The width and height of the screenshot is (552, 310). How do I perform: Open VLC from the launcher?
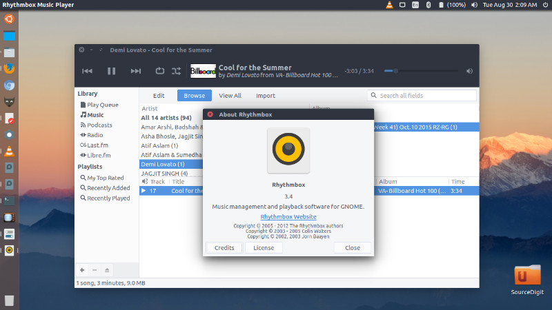9,151
